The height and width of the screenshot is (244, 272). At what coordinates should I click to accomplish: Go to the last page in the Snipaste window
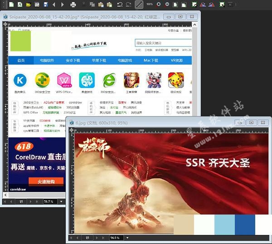37,202
